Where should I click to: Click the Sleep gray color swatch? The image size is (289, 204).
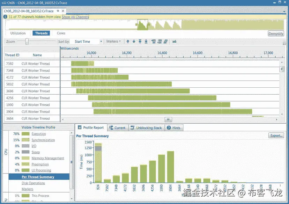pyautogui.click(x=25, y=152)
